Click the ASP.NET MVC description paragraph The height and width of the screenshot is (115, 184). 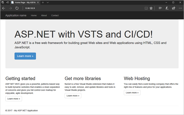tap(33, 89)
